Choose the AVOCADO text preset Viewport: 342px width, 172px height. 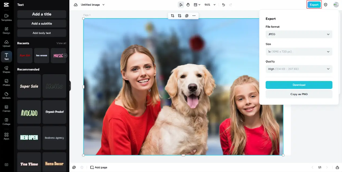29,112
